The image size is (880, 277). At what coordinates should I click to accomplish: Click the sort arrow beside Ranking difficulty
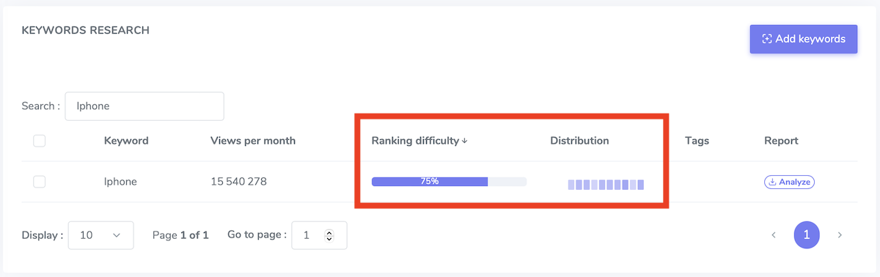(465, 141)
